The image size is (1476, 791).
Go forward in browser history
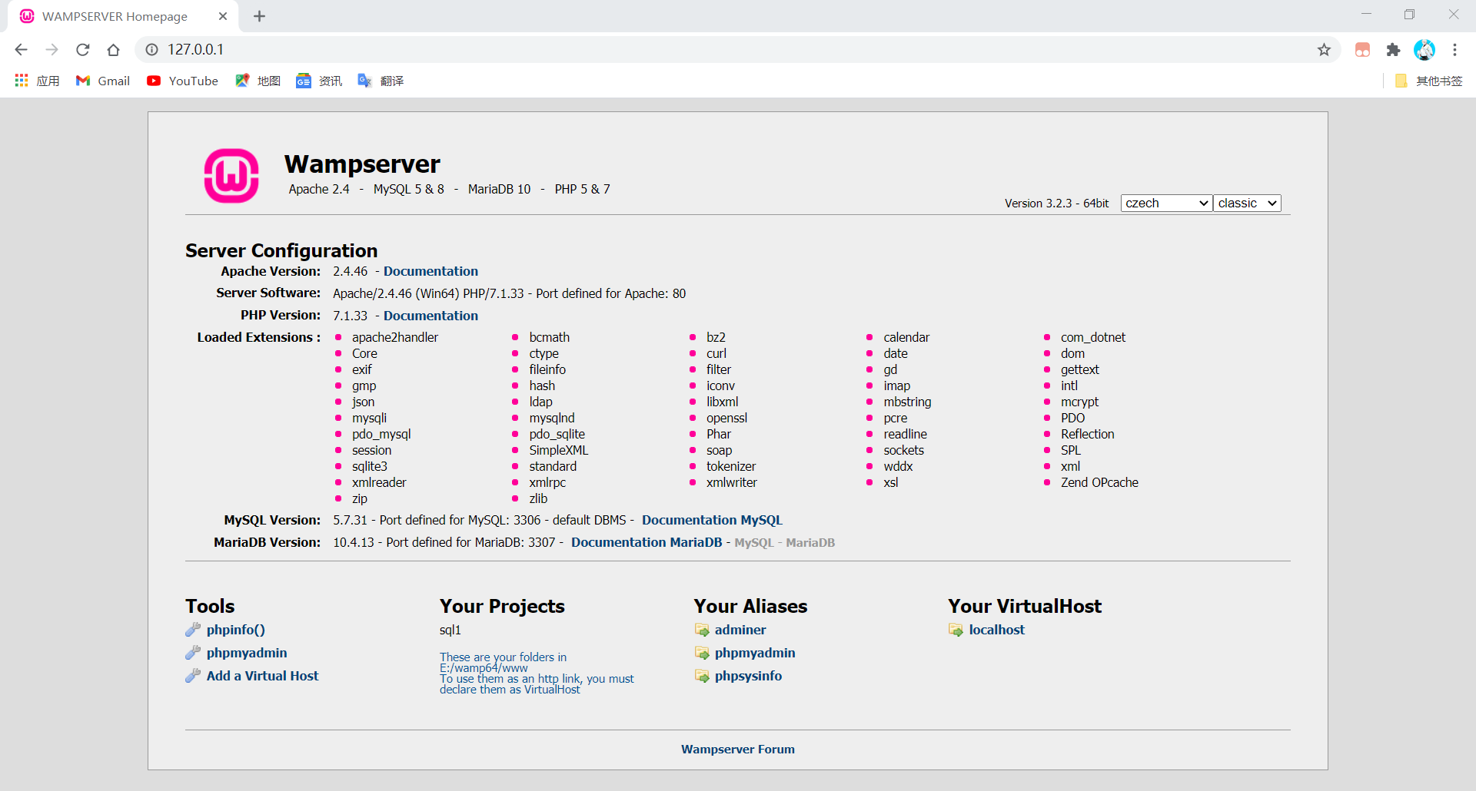[52, 50]
